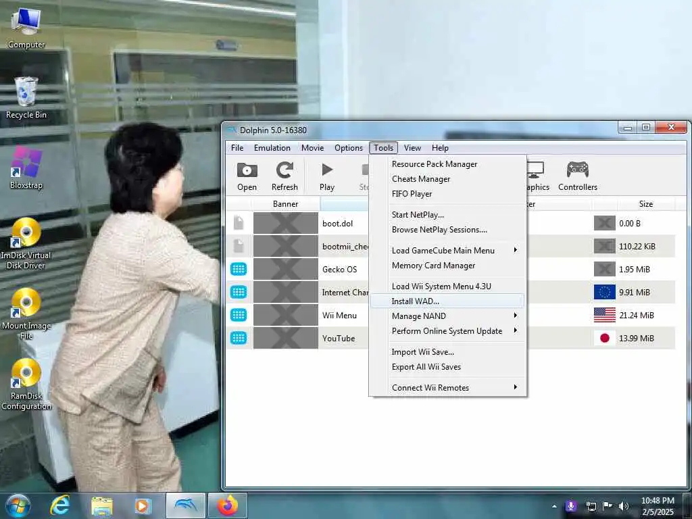Viewport: 692px width, 519px height.
Task: Click the Computer desktop icon
Action: pos(26,28)
